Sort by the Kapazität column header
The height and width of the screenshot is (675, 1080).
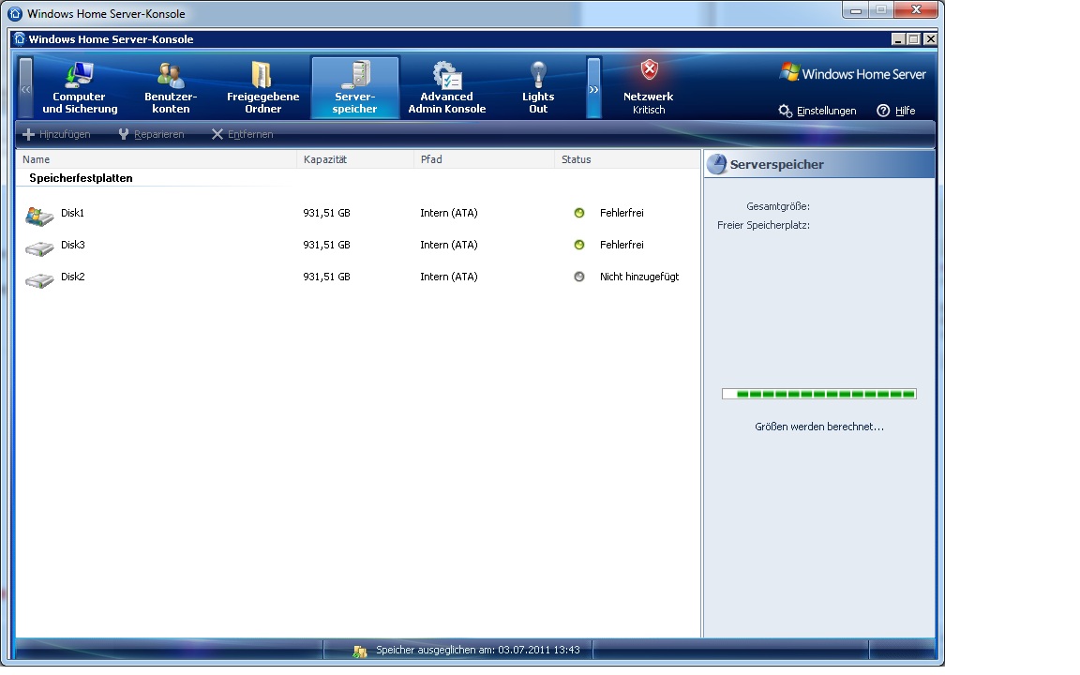pyautogui.click(x=355, y=159)
